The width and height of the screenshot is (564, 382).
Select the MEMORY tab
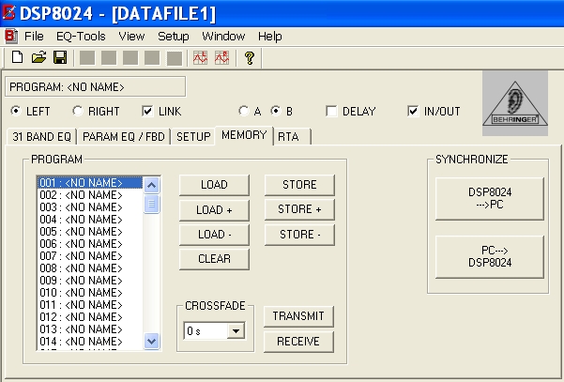point(244,135)
